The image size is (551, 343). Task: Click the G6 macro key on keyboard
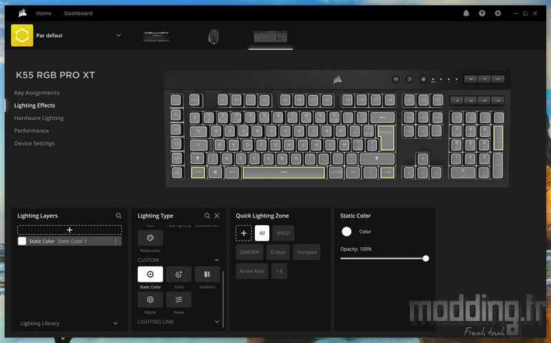[177, 172]
